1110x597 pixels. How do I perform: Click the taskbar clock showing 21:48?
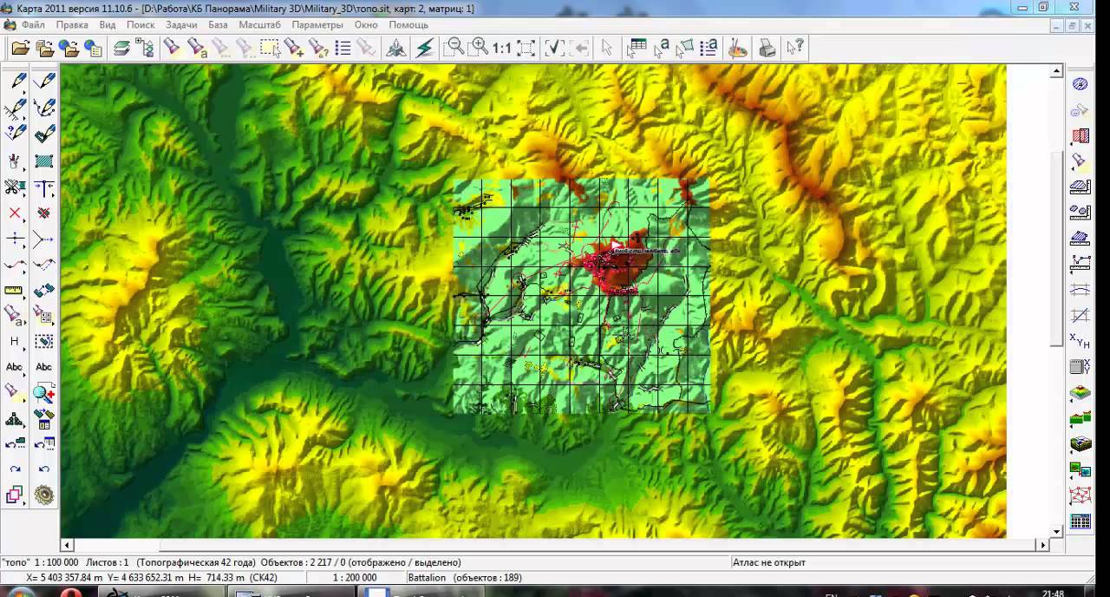(1053, 594)
